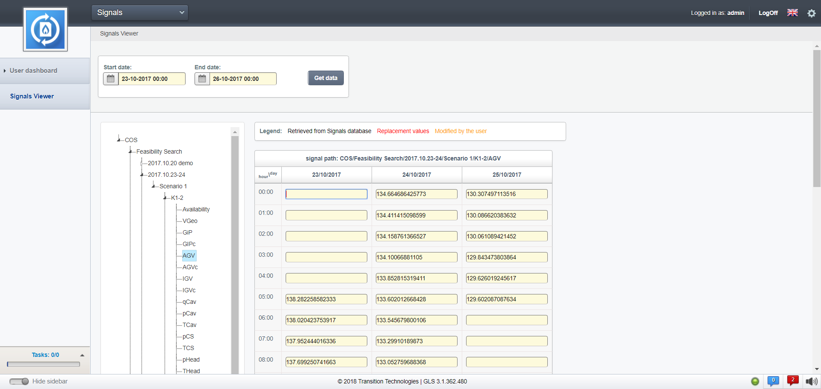Image resolution: width=821 pixels, height=389 pixels.
Task: Click the End date input field
Action: [x=243, y=79]
